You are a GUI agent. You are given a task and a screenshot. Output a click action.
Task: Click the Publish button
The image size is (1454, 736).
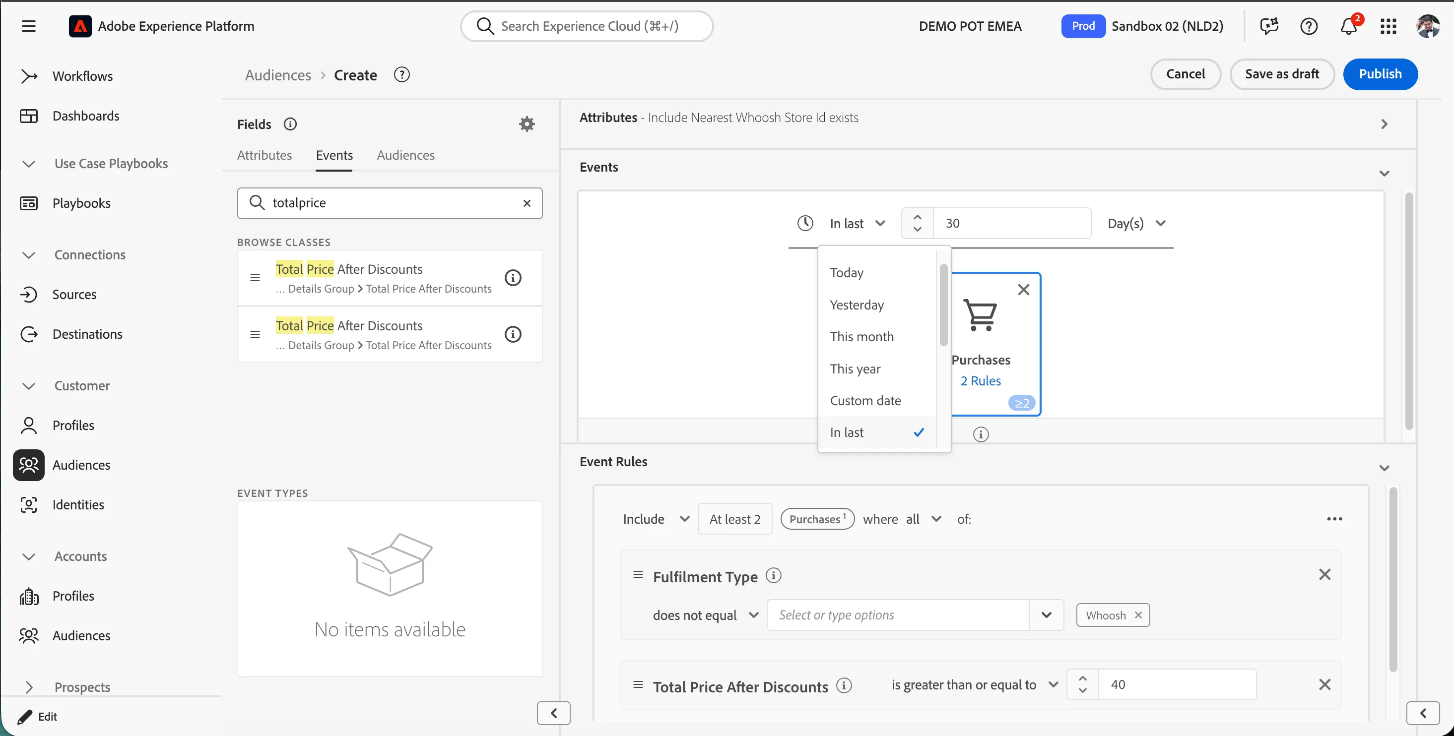coord(1380,74)
